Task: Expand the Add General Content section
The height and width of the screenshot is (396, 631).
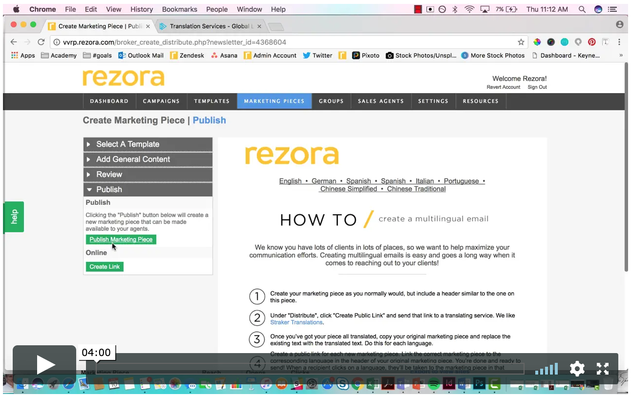Action: pyautogui.click(x=148, y=159)
